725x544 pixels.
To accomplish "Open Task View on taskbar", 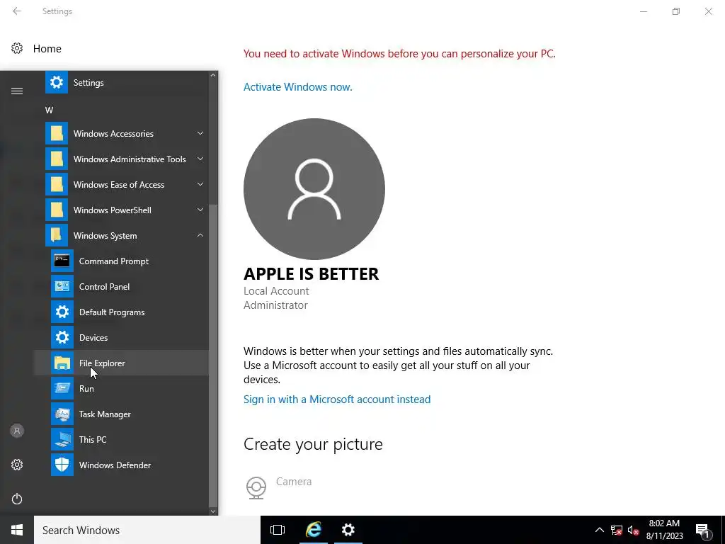I will (278, 530).
